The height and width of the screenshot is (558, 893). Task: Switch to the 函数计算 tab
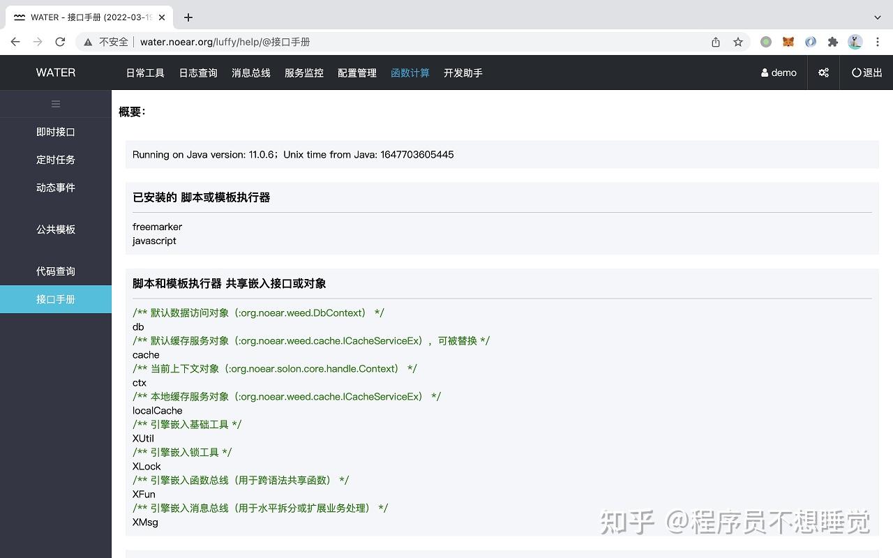click(410, 73)
